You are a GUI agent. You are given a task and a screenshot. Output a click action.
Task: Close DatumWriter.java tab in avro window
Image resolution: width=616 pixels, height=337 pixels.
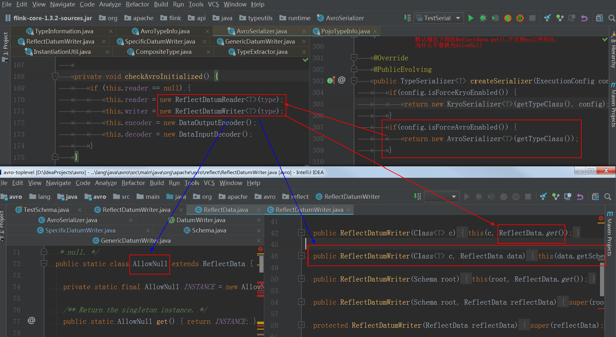tap(259, 220)
